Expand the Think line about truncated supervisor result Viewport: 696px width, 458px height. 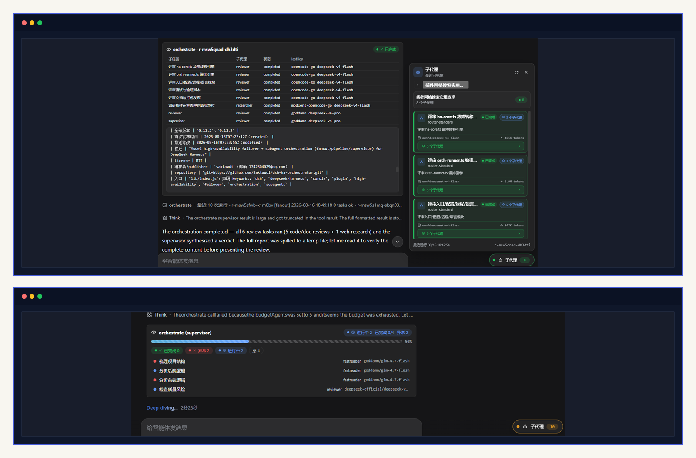click(282, 218)
